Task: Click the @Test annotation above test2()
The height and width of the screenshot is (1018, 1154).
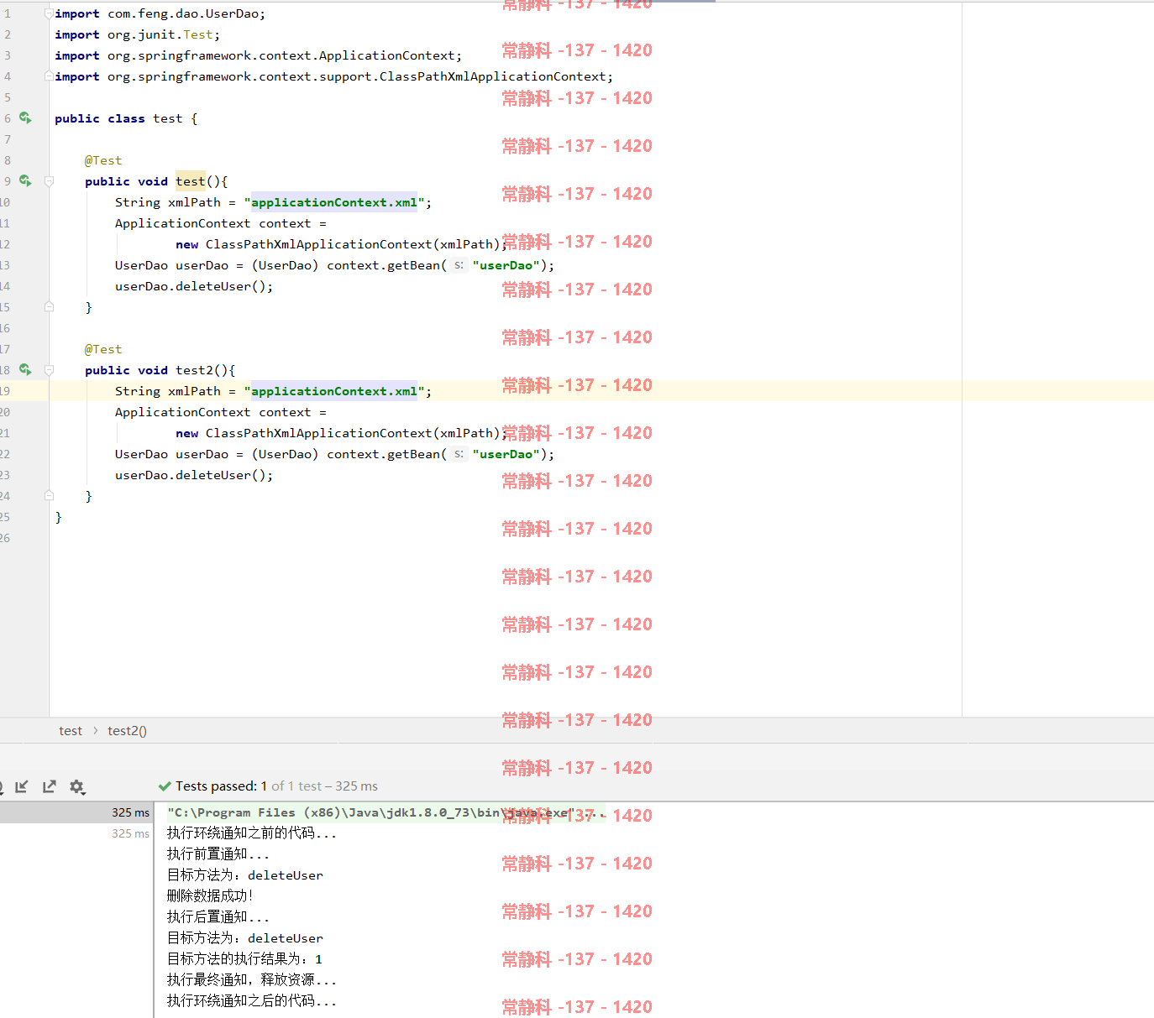Action: tap(103, 349)
